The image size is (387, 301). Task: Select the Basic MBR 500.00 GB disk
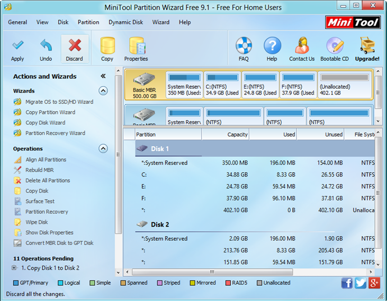coord(145,85)
